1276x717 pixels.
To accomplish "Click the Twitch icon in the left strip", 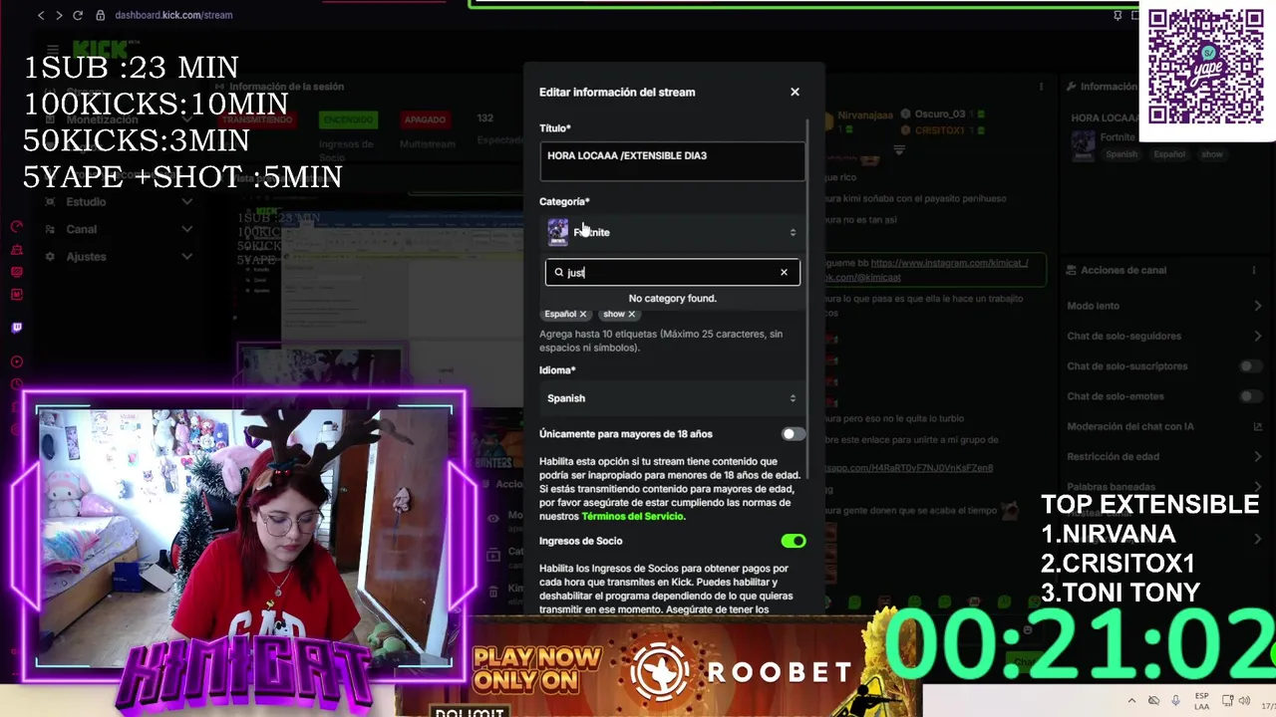I will [16, 328].
